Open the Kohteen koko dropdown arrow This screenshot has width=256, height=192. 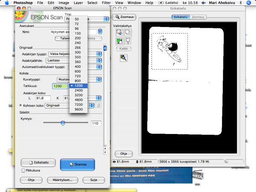click(x=91, y=105)
